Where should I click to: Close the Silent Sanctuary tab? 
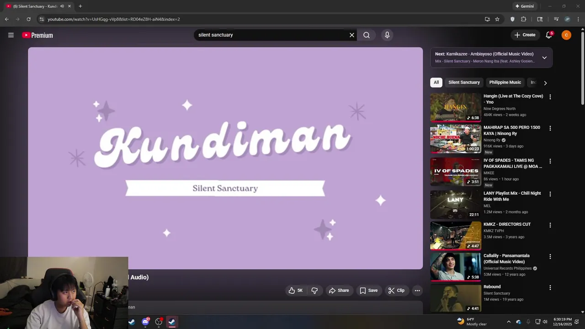click(x=69, y=6)
